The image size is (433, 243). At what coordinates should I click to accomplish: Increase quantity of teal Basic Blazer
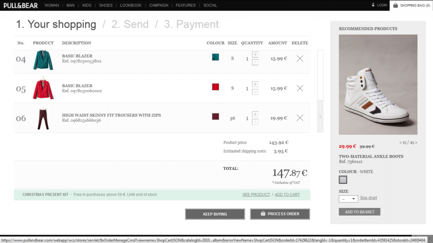click(x=255, y=55)
